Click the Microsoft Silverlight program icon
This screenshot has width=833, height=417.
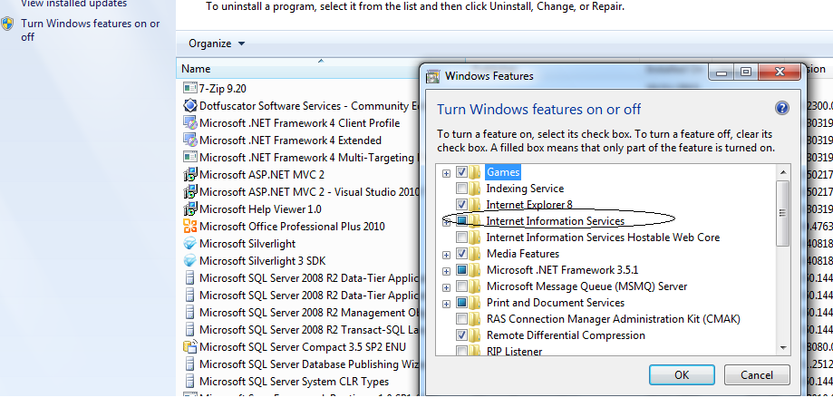(190, 244)
